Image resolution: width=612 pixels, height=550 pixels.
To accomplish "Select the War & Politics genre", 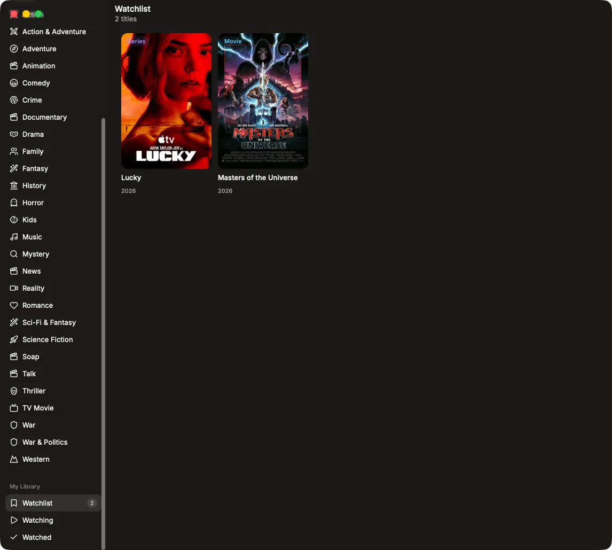I will tap(53, 442).
